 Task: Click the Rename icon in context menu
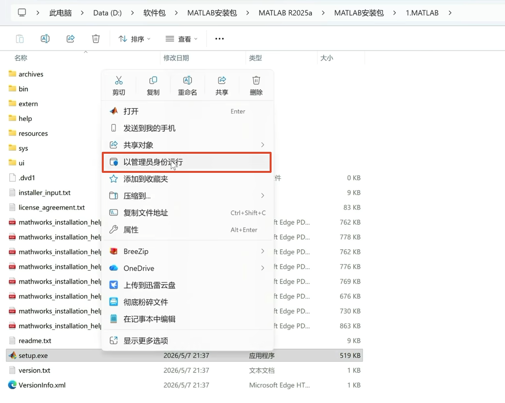pyautogui.click(x=187, y=80)
